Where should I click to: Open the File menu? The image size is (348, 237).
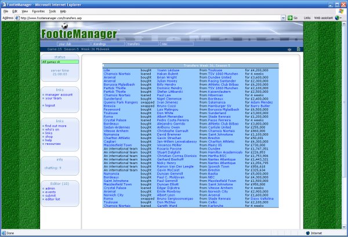6,12
